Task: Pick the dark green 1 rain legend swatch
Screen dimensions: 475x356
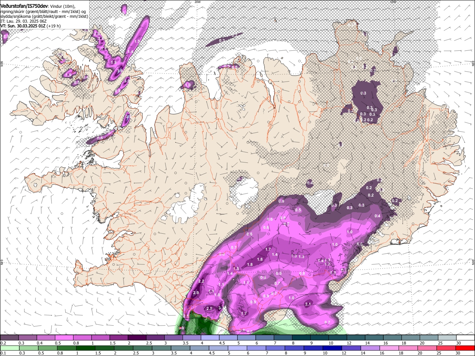Action: (x=85, y=348)
